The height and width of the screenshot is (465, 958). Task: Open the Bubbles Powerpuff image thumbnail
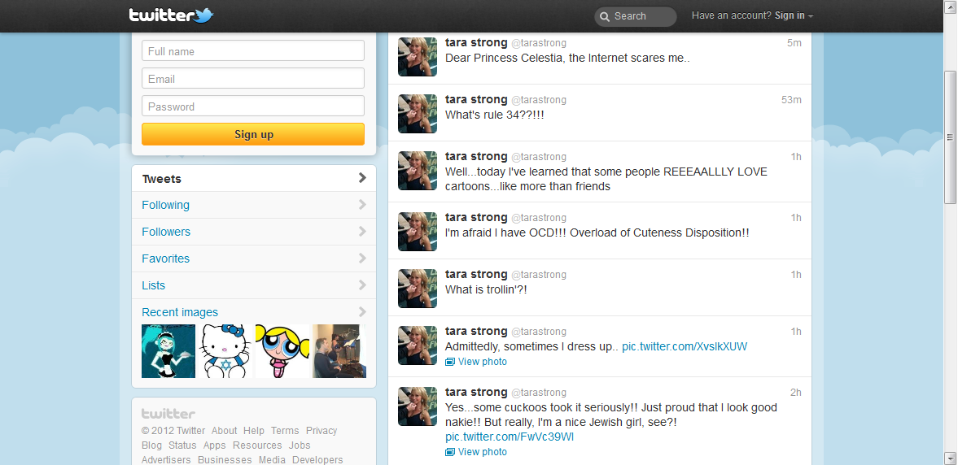pos(282,351)
